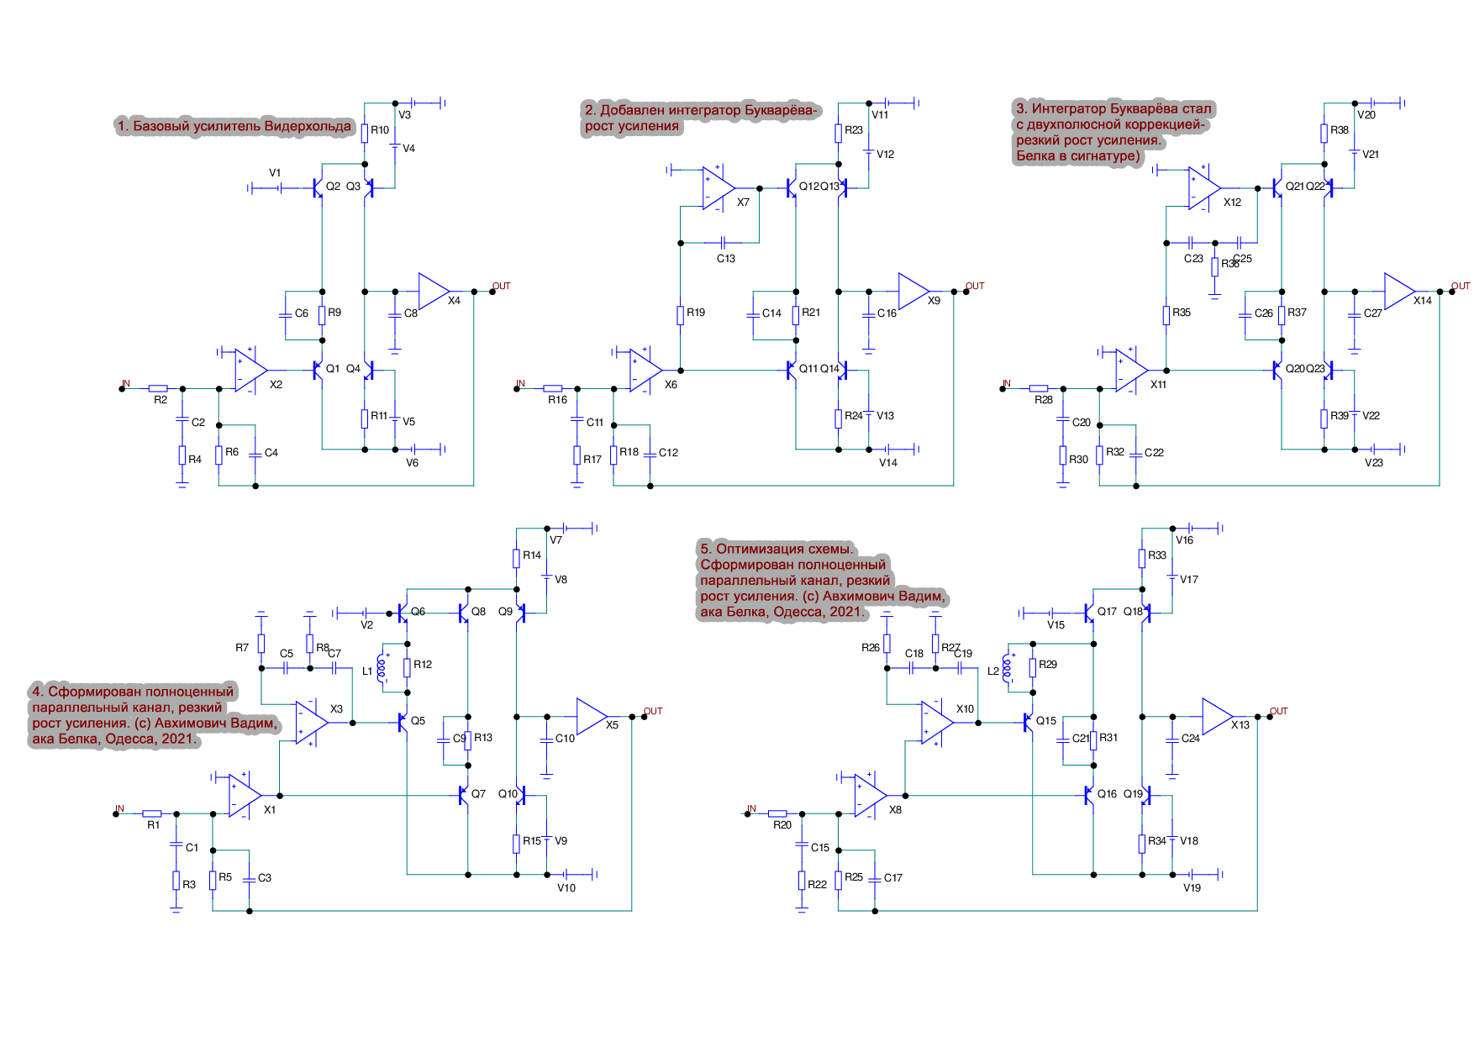The height and width of the screenshot is (1042, 1474).
Task: Click the "R33" label text
Action: click(x=1157, y=555)
